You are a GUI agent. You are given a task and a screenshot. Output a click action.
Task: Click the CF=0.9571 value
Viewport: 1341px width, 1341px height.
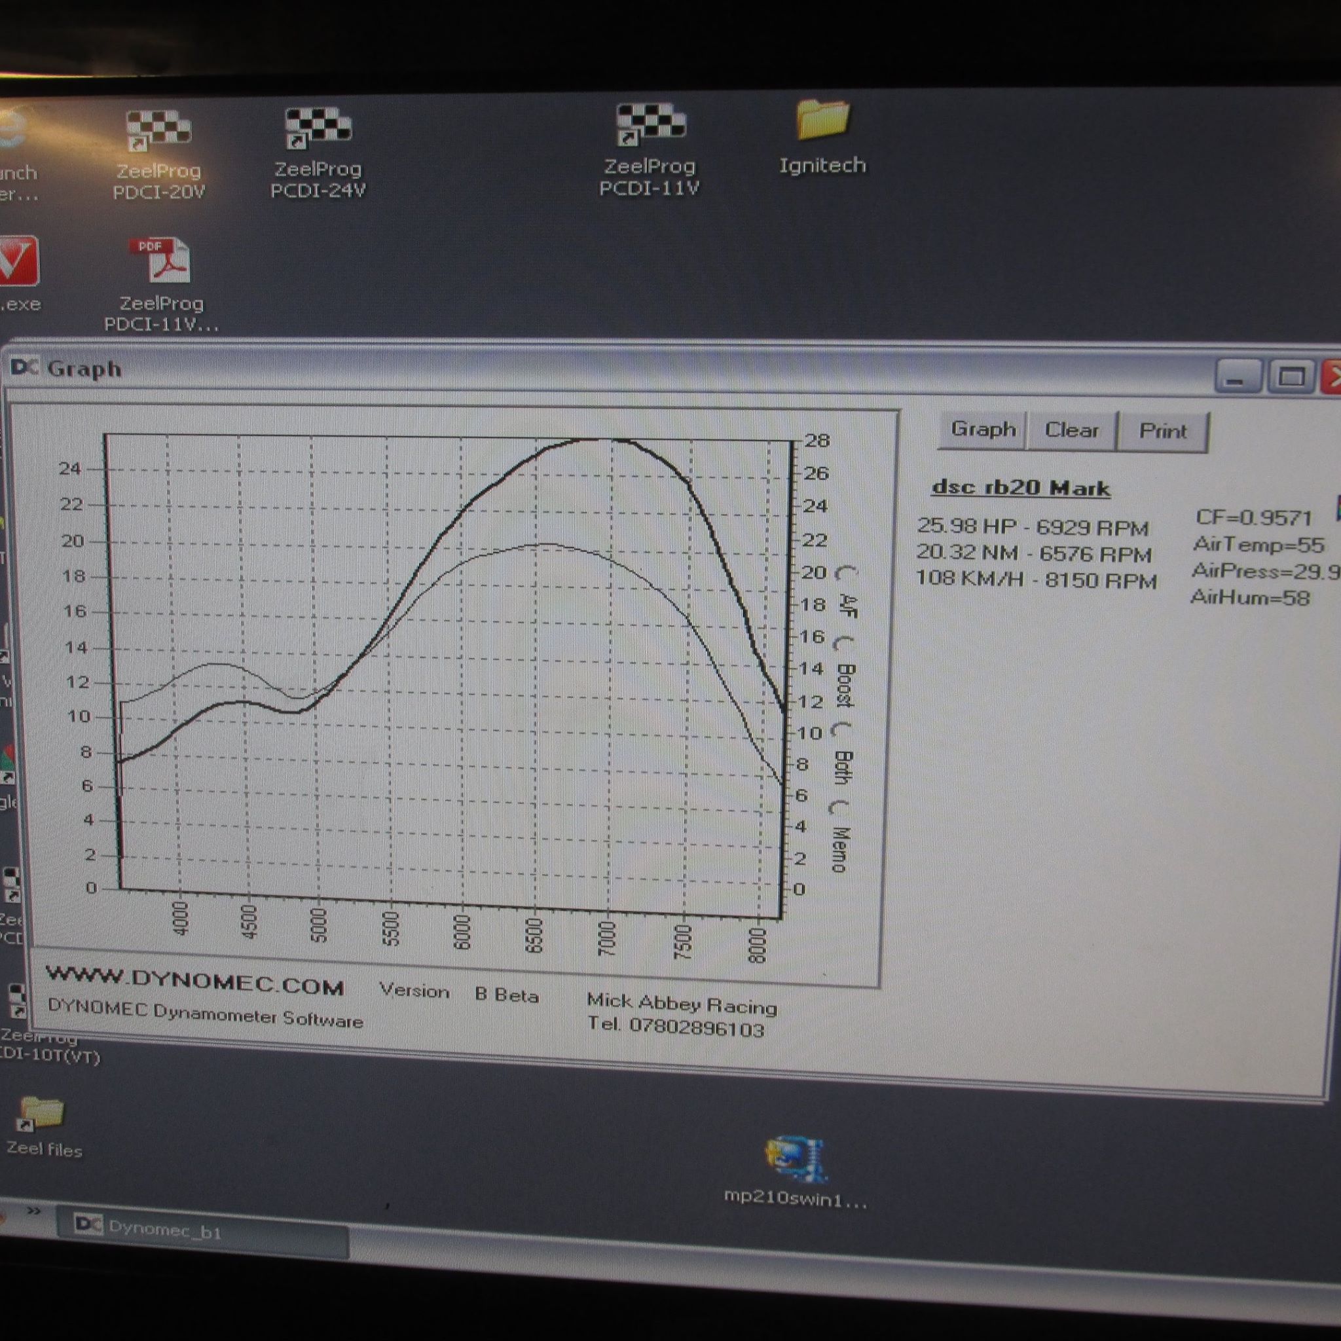pyautogui.click(x=1253, y=518)
